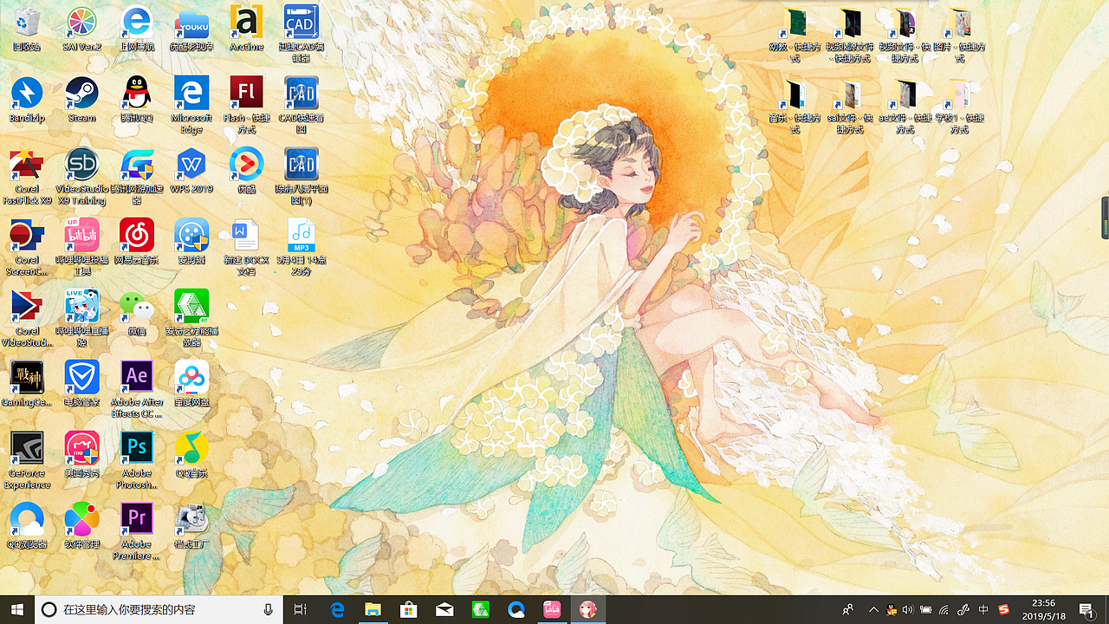Viewport: 1109px width, 624px height.
Task: Open 电脑管家 from the desktop
Action: point(82,384)
